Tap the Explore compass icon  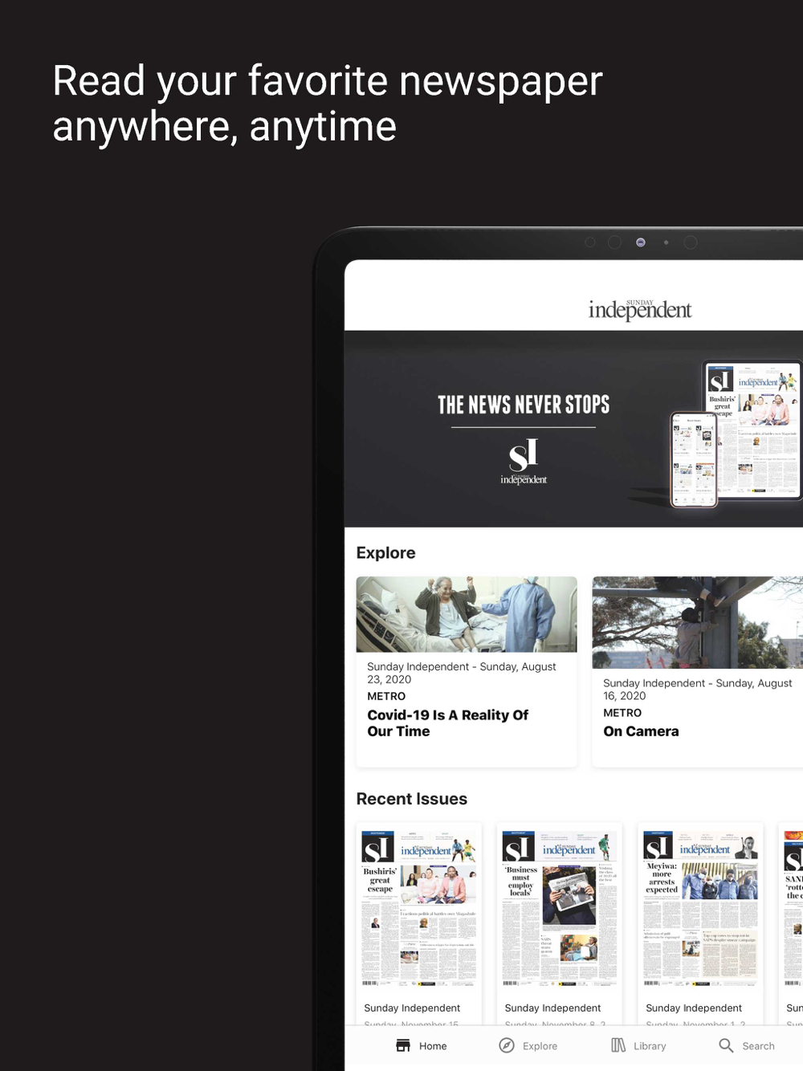coord(507,1045)
